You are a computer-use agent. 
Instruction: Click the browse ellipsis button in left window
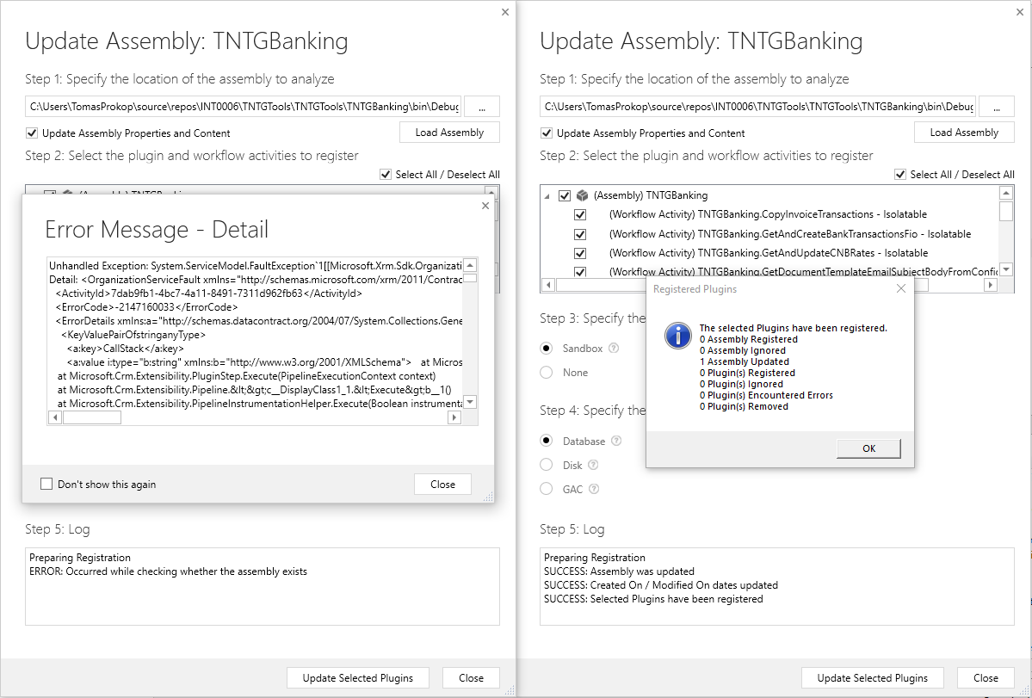(x=482, y=107)
